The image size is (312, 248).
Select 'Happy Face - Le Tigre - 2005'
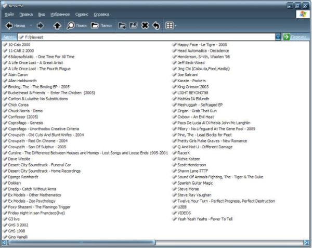[202, 45]
